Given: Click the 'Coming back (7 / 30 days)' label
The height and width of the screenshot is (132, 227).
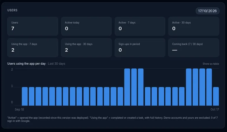Looking at the screenshot, I should [187, 44].
